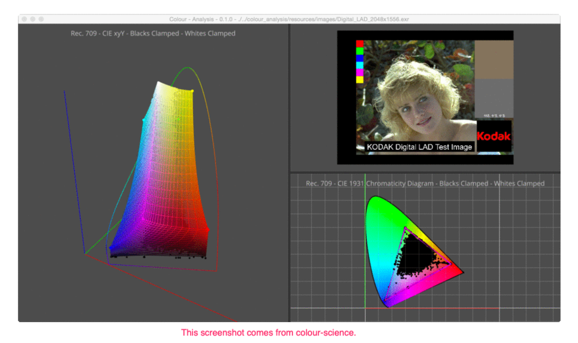Click the cyan color patch in test image
This screenshot has width=578, height=343.
[x=360, y=65]
